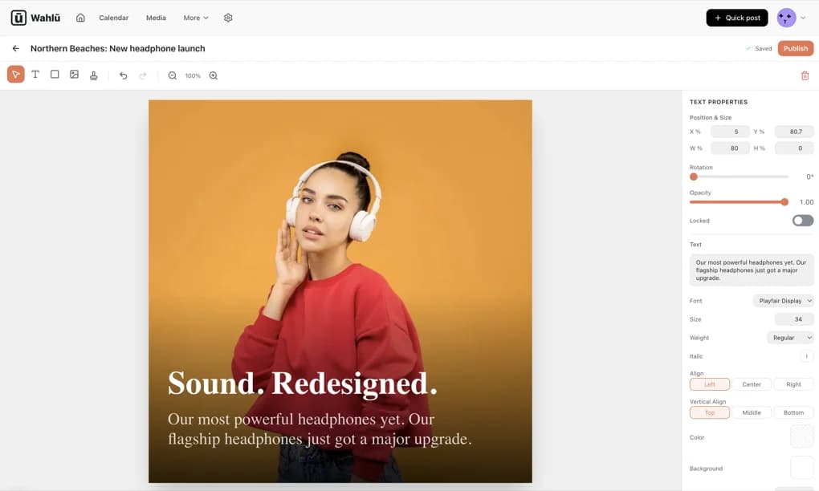The image size is (819, 491).
Task: Click the Opacity slider handle
Action: tap(784, 202)
